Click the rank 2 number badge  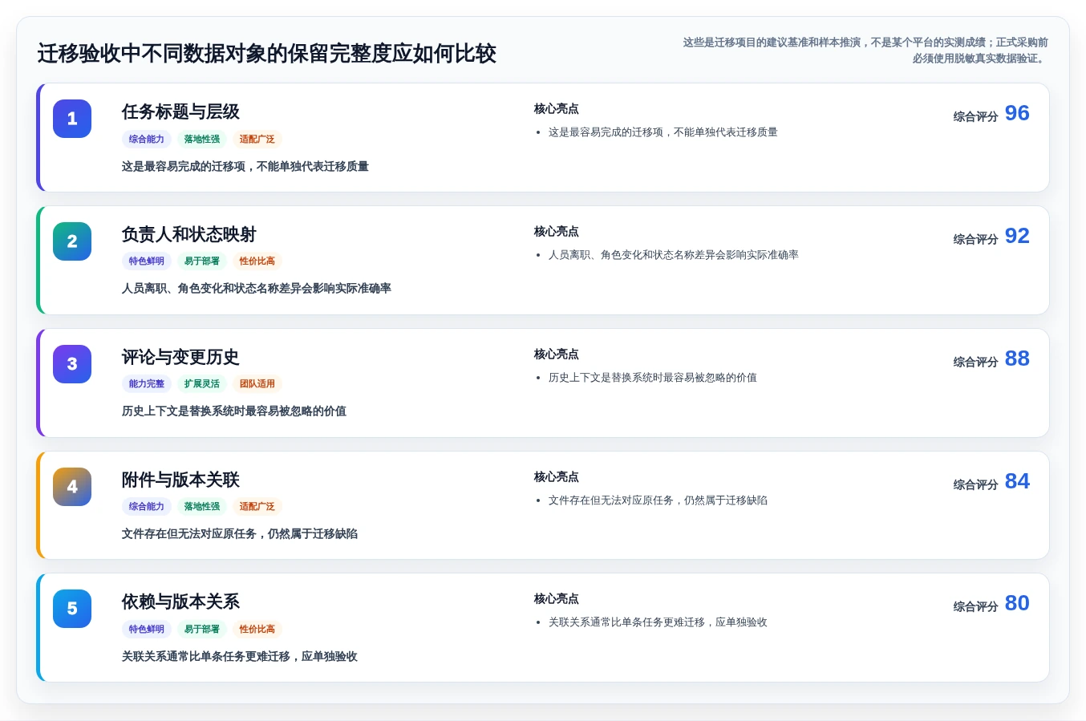(72, 241)
